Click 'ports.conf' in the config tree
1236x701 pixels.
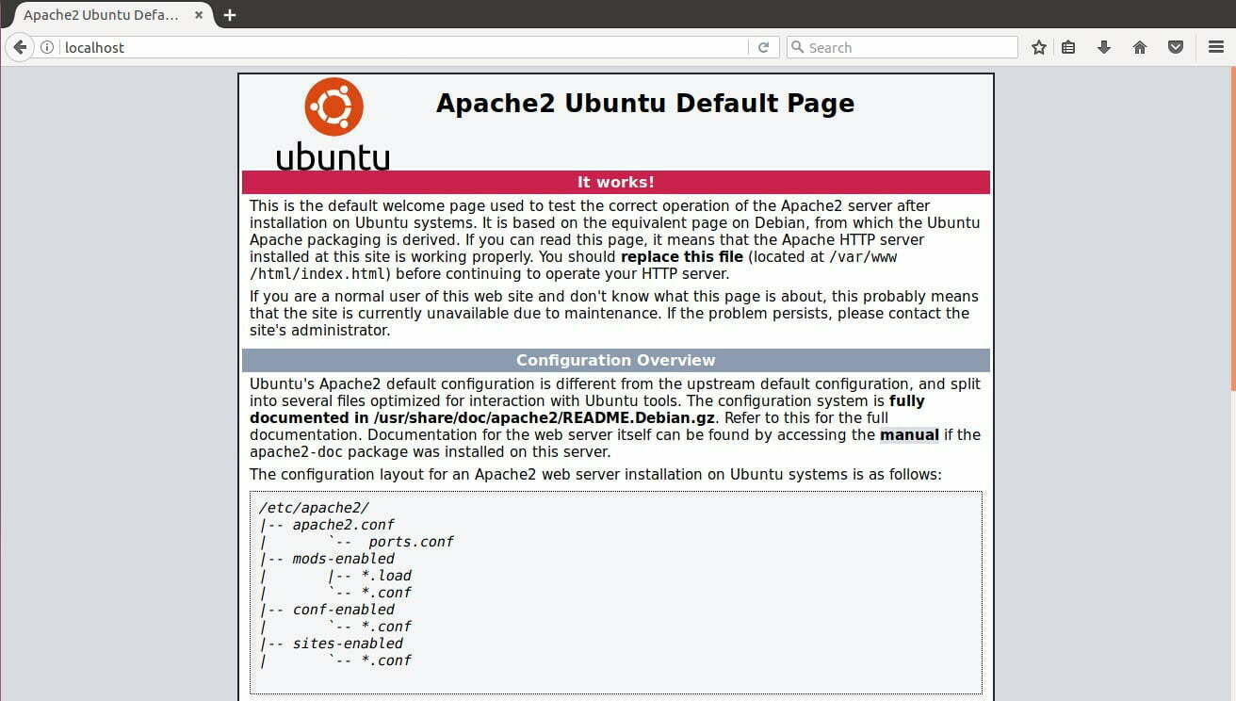pyautogui.click(x=411, y=542)
